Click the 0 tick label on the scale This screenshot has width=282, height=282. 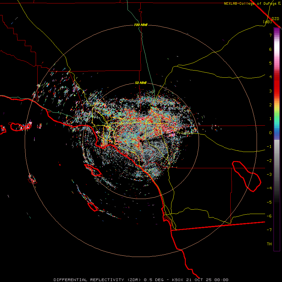[x=270, y=133]
